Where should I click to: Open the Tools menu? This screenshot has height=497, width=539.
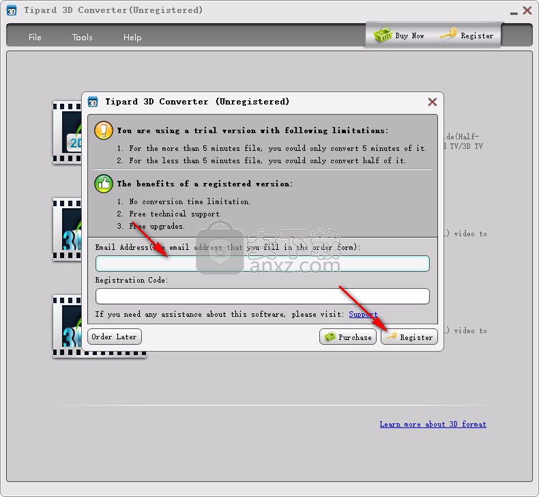coord(82,37)
